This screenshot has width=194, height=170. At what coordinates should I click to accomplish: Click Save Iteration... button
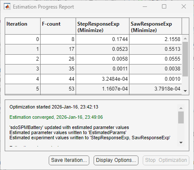click(69, 160)
